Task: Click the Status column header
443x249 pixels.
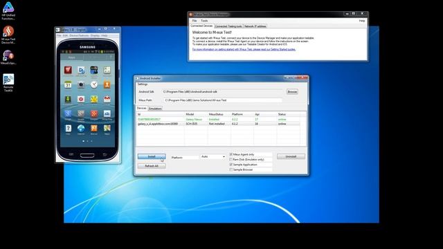Action: [x=288, y=114]
